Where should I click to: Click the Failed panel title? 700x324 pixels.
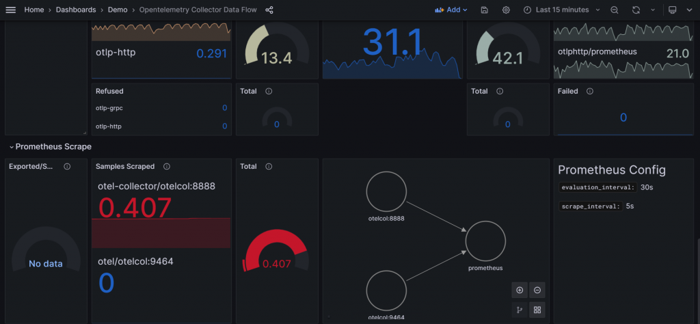[x=568, y=91]
